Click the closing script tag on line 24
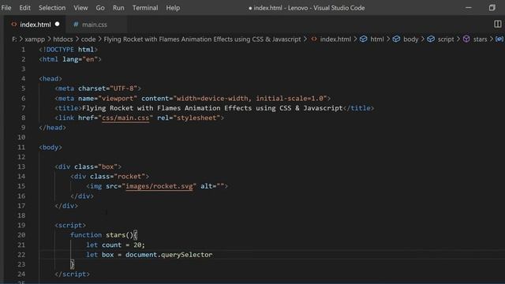 [x=72, y=274]
